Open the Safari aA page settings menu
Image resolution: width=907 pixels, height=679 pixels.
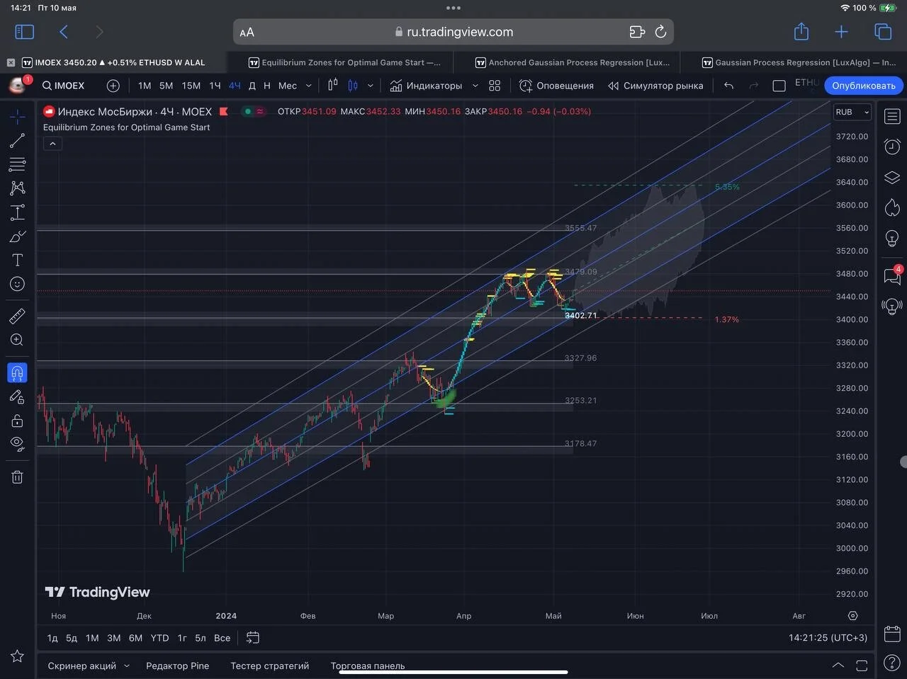(247, 32)
